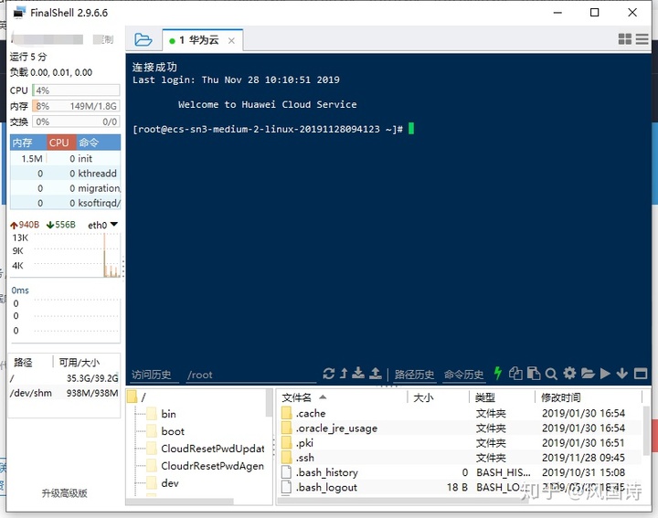Screen dimensions: 658x518
Task: Click the upload file icon
Action: pyautogui.click(x=376, y=374)
